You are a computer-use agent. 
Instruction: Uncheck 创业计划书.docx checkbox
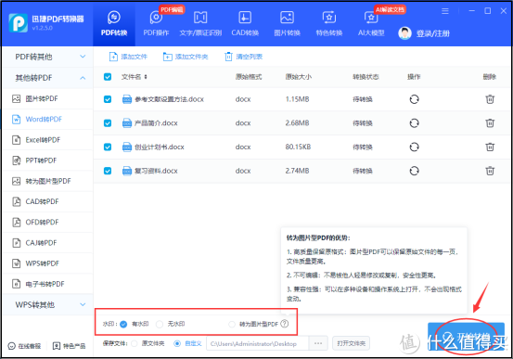[108, 147]
